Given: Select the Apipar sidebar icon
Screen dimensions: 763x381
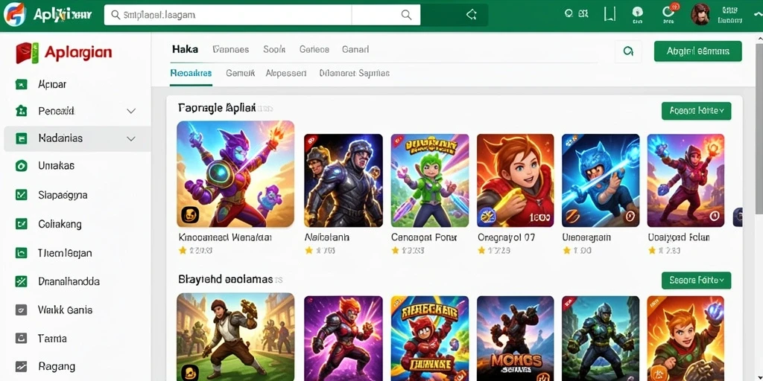Looking at the screenshot, I should [21, 85].
